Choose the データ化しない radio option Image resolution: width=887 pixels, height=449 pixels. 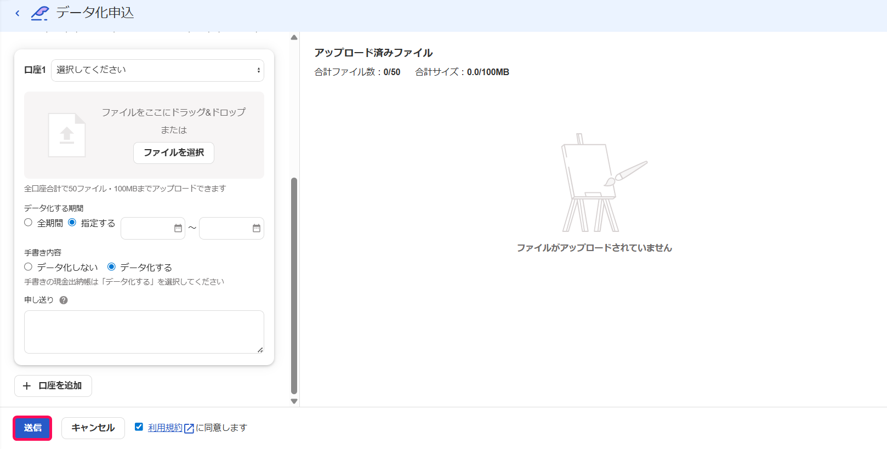(x=28, y=267)
